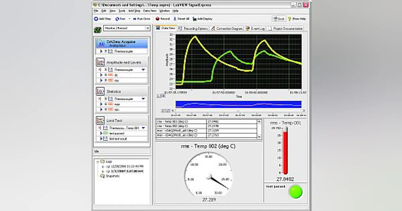Select the Statistics step icon

(100, 91)
